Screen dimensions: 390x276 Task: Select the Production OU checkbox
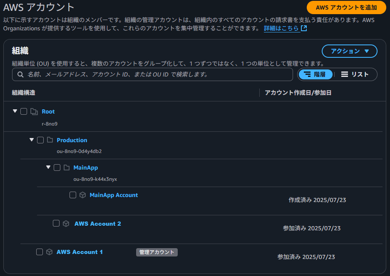pos(40,140)
